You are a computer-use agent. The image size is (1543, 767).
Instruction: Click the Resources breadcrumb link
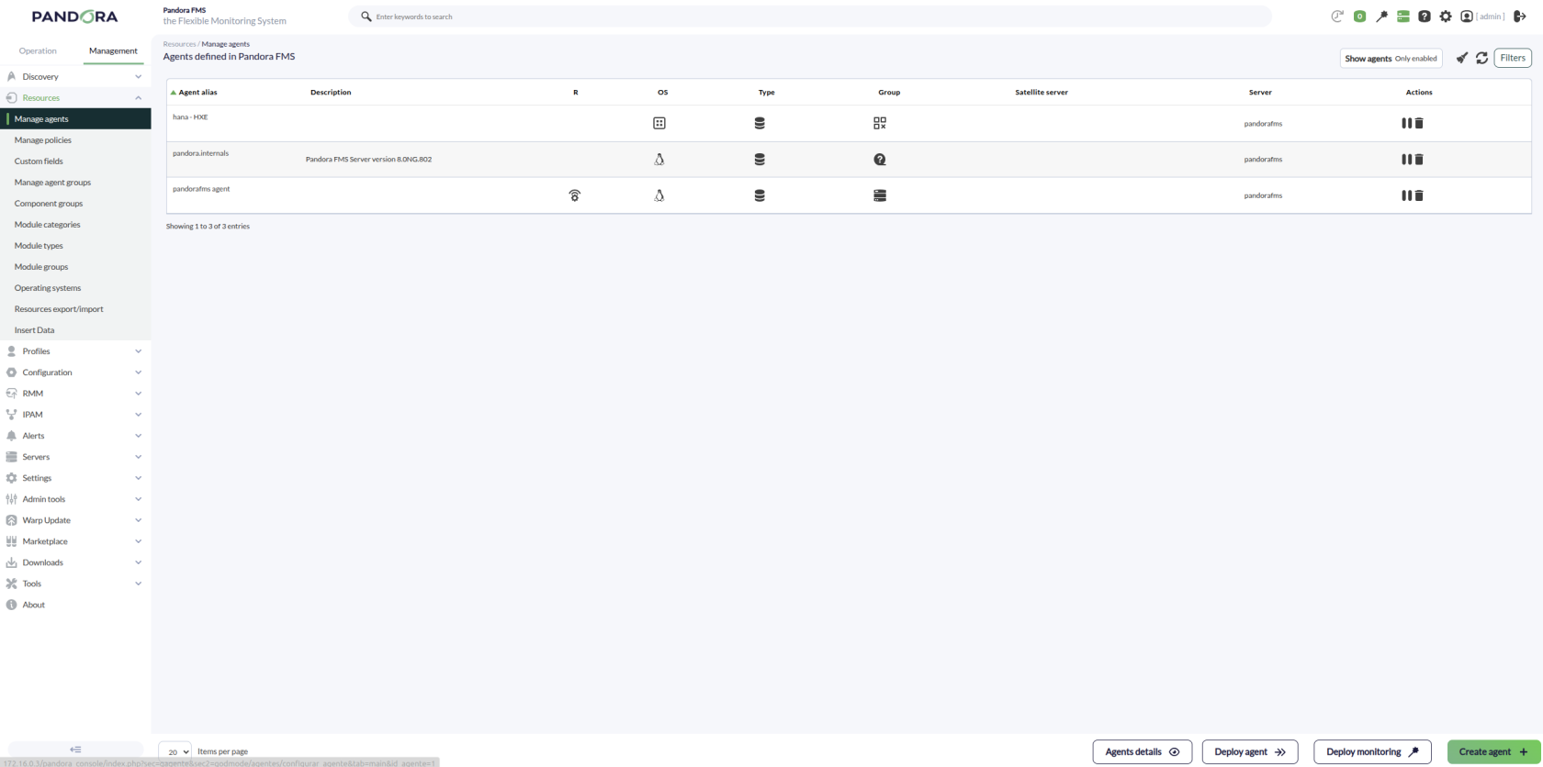coord(179,44)
